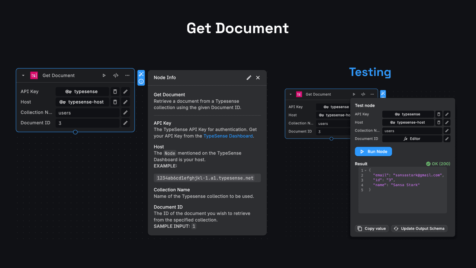Screen dimensions: 476x268
Task: Delete the typesense API Key credential via trash icon
Action: pos(115,91)
